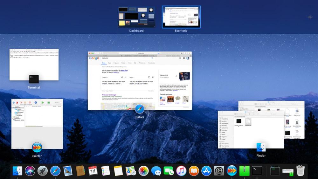Click Safari compass badge below Safari window
Image resolution: width=318 pixels, height=179 pixels.
tap(140, 109)
